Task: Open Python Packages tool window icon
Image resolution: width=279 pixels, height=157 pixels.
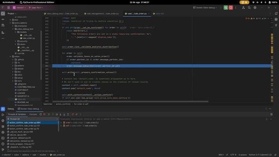Action: [3, 126]
